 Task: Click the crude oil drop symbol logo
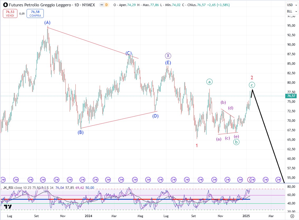tap(6, 5)
